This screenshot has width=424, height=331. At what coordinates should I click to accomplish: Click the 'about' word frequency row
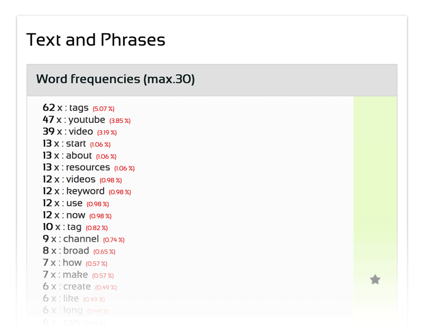click(x=79, y=156)
